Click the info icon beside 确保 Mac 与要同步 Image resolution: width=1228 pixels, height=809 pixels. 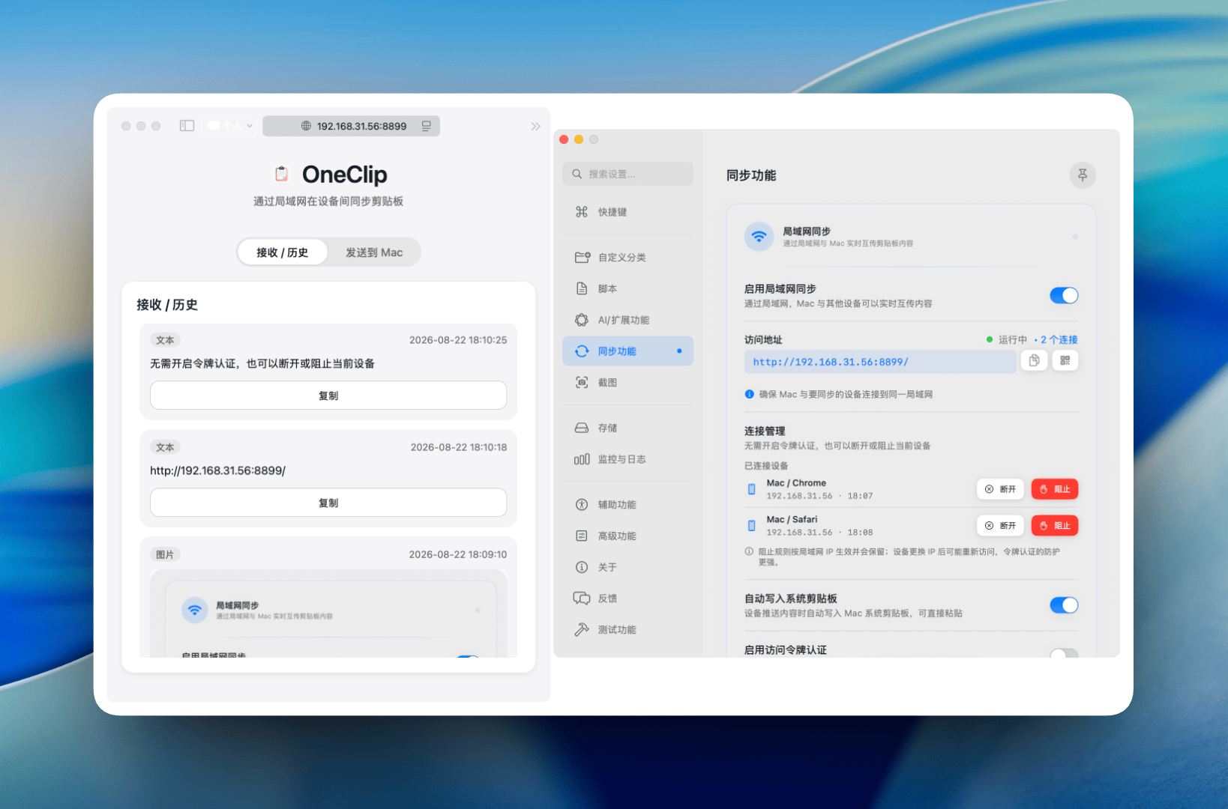pyautogui.click(x=749, y=394)
